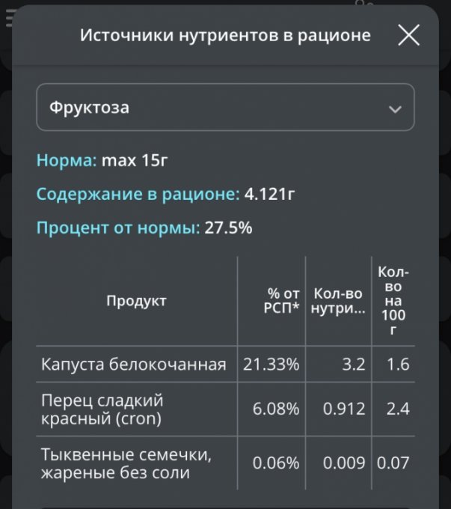Click the Кол-во на 100 г column header
This screenshot has height=509, width=451.
click(393, 301)
